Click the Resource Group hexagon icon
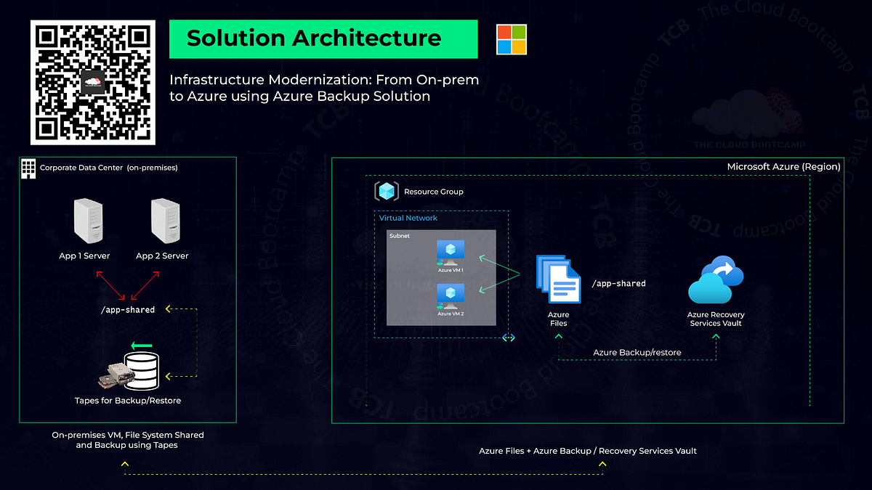The width and height of the screenshot is (872, 490). tap(386, 191)
